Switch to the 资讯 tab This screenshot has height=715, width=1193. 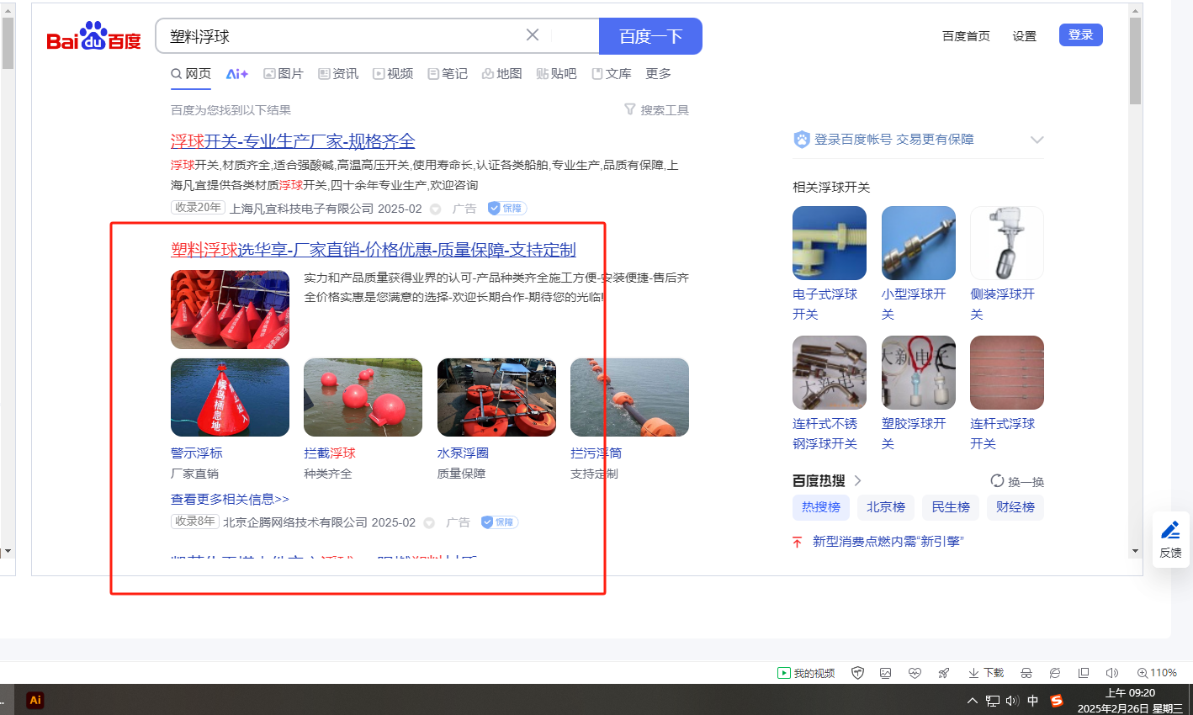point(338,74)
